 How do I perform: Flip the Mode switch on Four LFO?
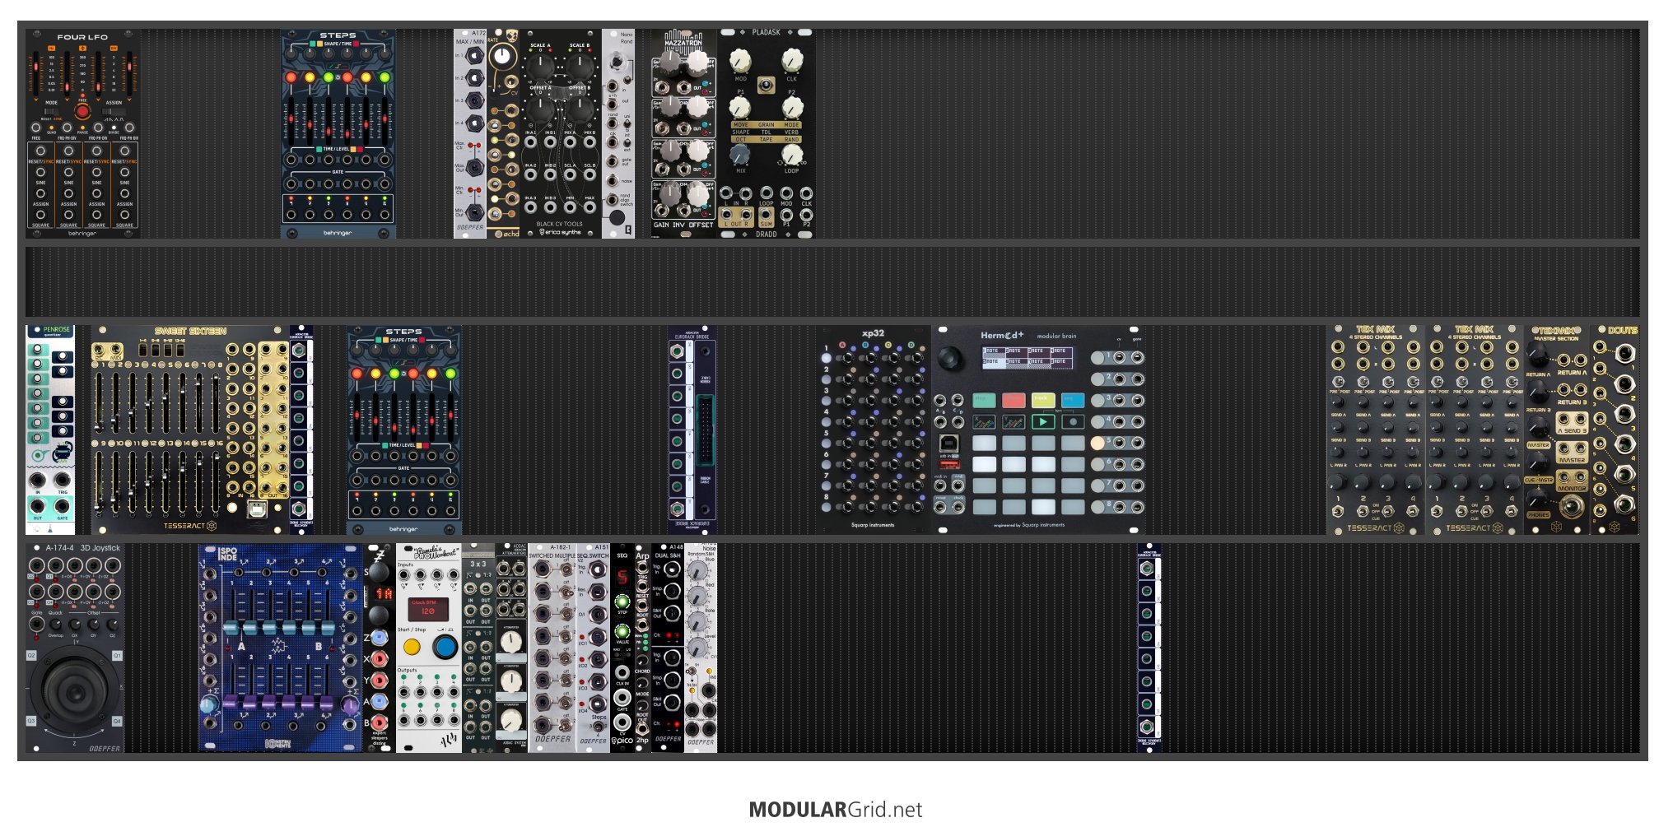51,111
